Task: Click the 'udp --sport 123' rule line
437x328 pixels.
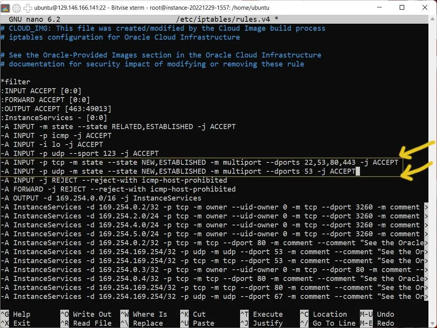Action: tap(80, 154)
